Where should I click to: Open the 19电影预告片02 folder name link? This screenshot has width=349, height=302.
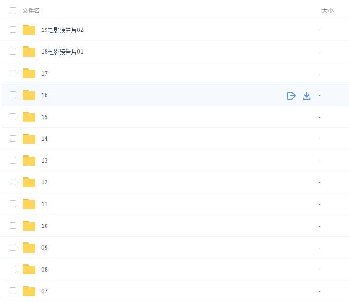click(62, 30)
